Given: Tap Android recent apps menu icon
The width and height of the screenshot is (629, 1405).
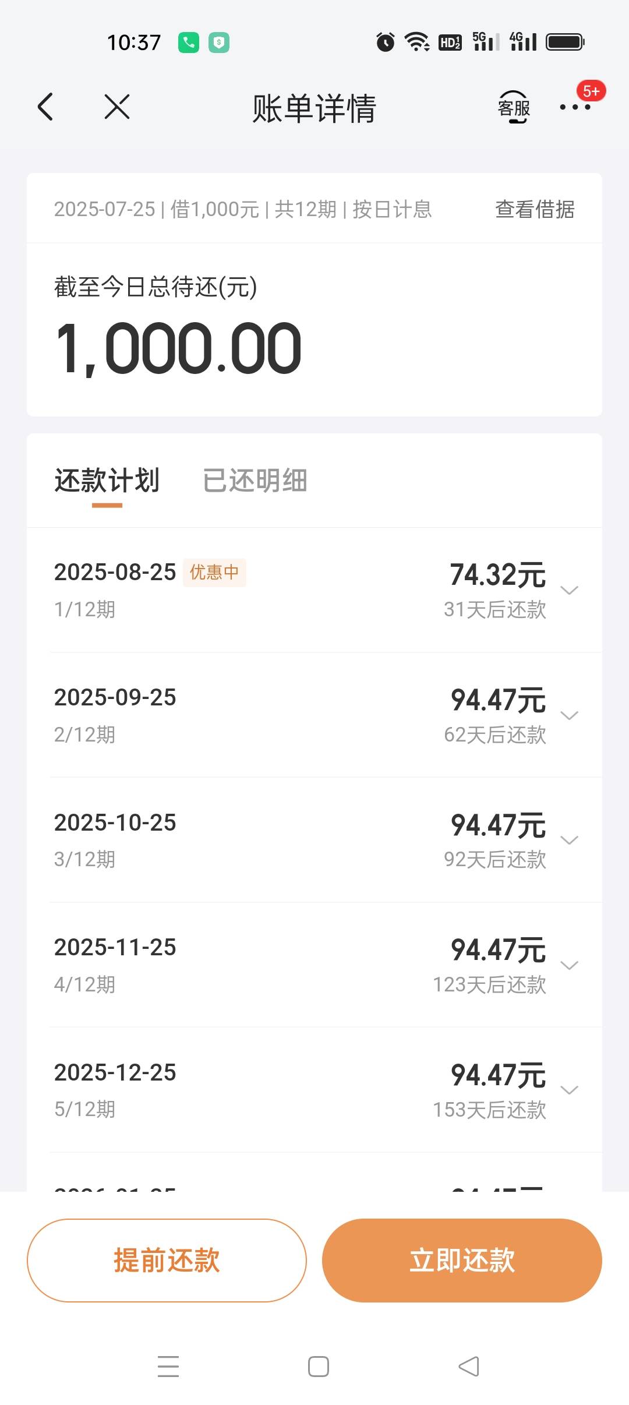Looking at the screenshot, I should pyautogui.click(x=168, y=1367).
